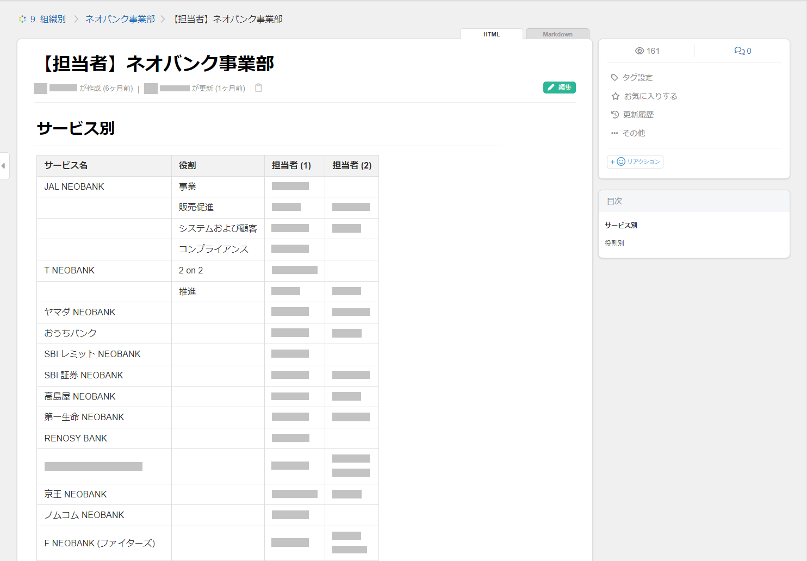Click the T NEOBANK cell
This screenshot has height=561, width=807.
[104, 271]
